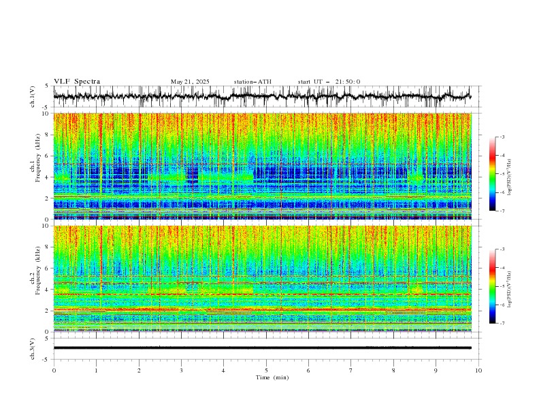Click the color bar beside ch.2 spectrogram
Screen dimensions: 539x416
tap(492, 286)
